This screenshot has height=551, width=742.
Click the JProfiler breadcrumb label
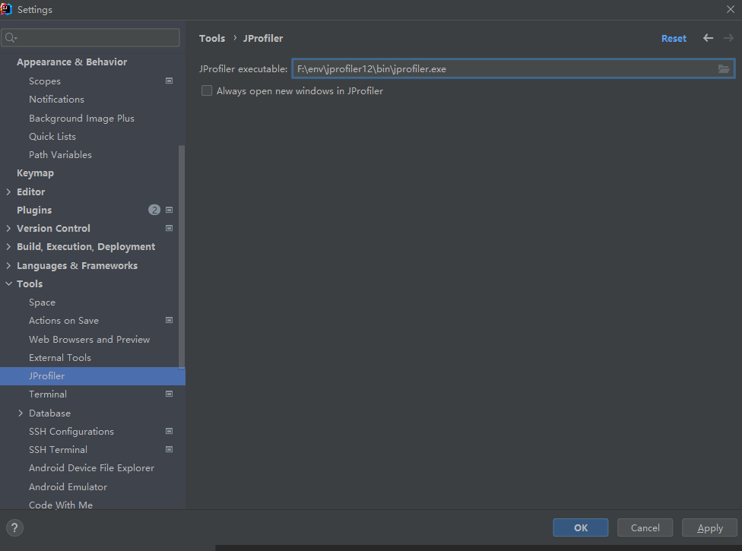(x=263, y=38)
